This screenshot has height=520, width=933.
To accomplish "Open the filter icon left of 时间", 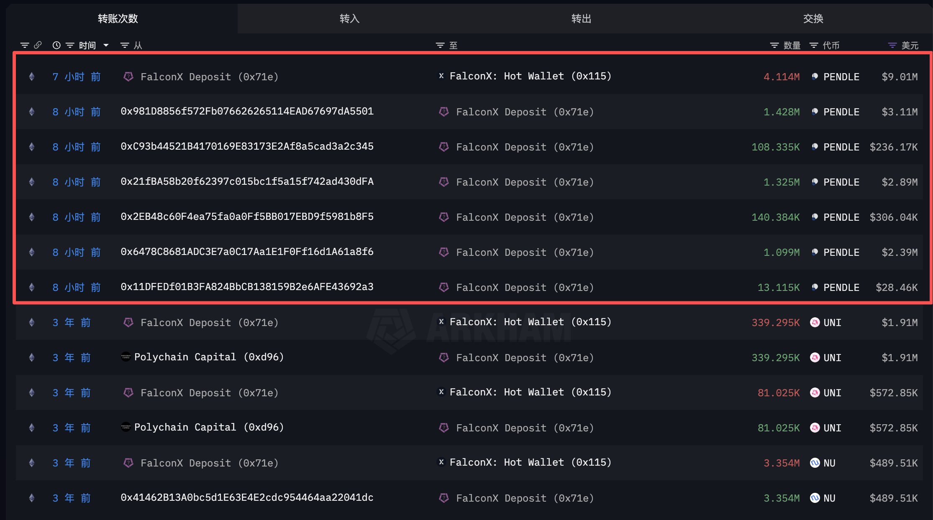I will (x=69, y=45).
